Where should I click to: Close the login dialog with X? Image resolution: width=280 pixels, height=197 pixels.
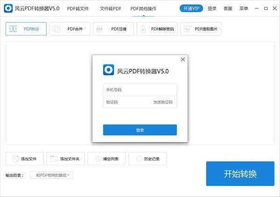coord(182,59)
